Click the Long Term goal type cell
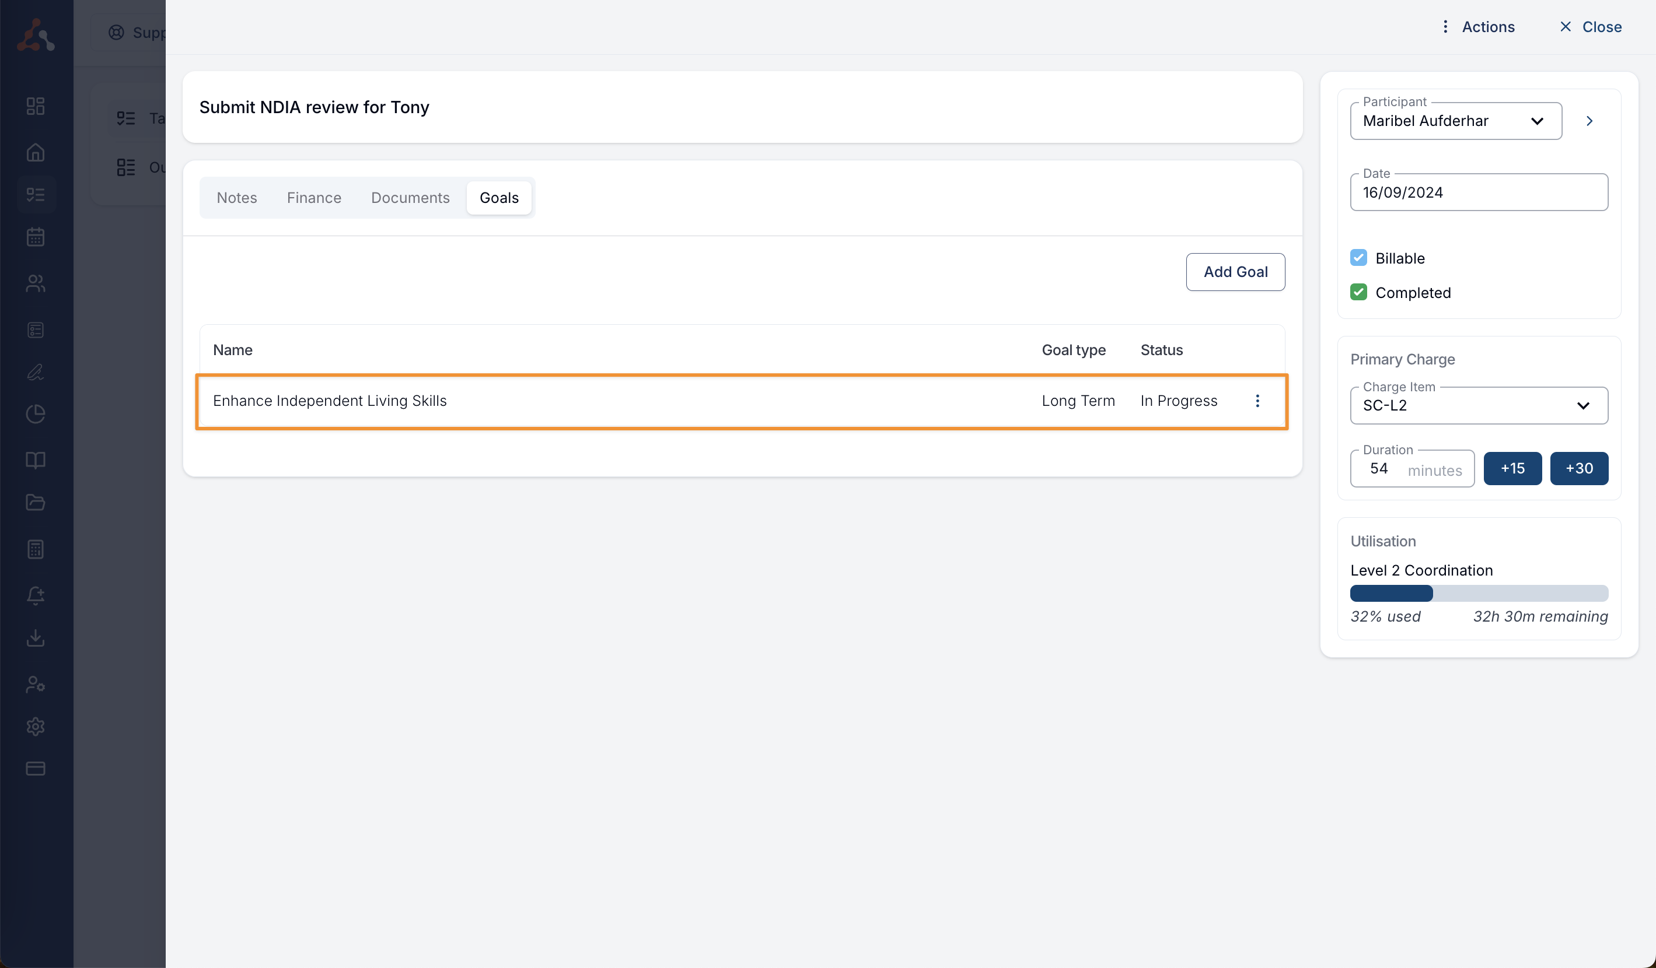Screen dimensions: 1656x968 coord(1078,401)
